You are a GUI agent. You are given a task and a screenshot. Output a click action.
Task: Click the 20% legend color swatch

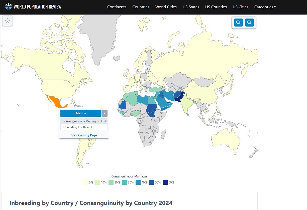pos(111,182)
